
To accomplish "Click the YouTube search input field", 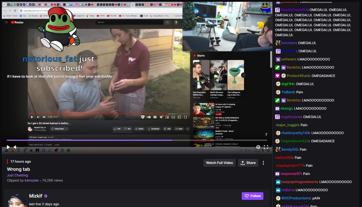I will point(130,22).
